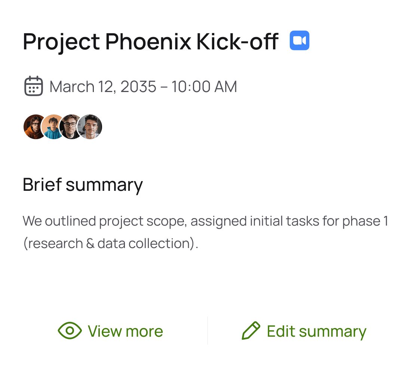Open the avatar with glasses and black shirt

pos(70,127)
